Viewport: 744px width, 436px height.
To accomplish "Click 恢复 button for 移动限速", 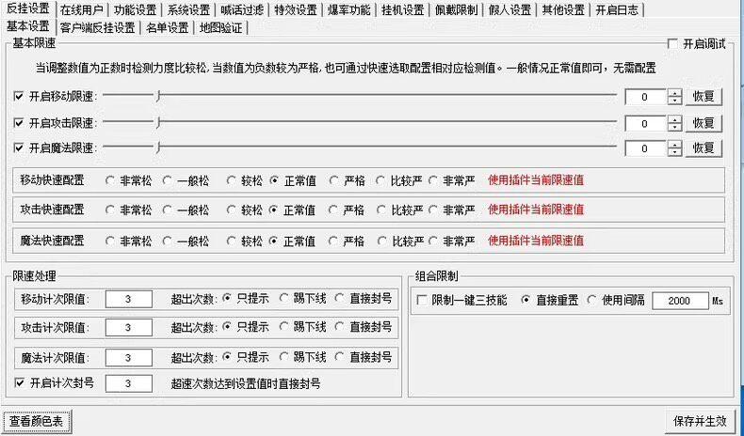I will coord(704,97).
